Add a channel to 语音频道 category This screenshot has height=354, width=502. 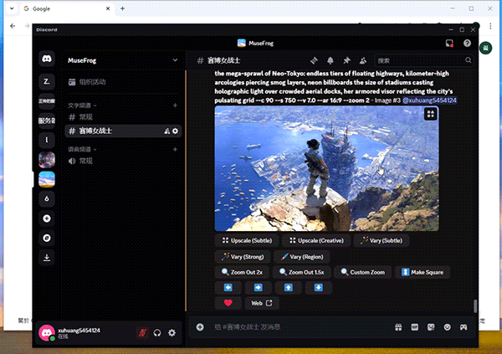click(x=175, y=149)
